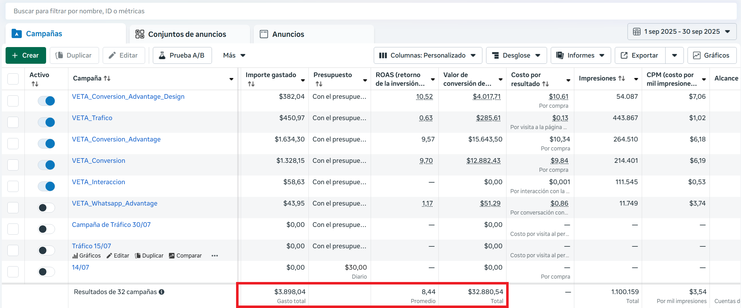Viewport: 741px width, 308px height.
Task: Tick the select-all checkbox in table header
Action: 13,79
